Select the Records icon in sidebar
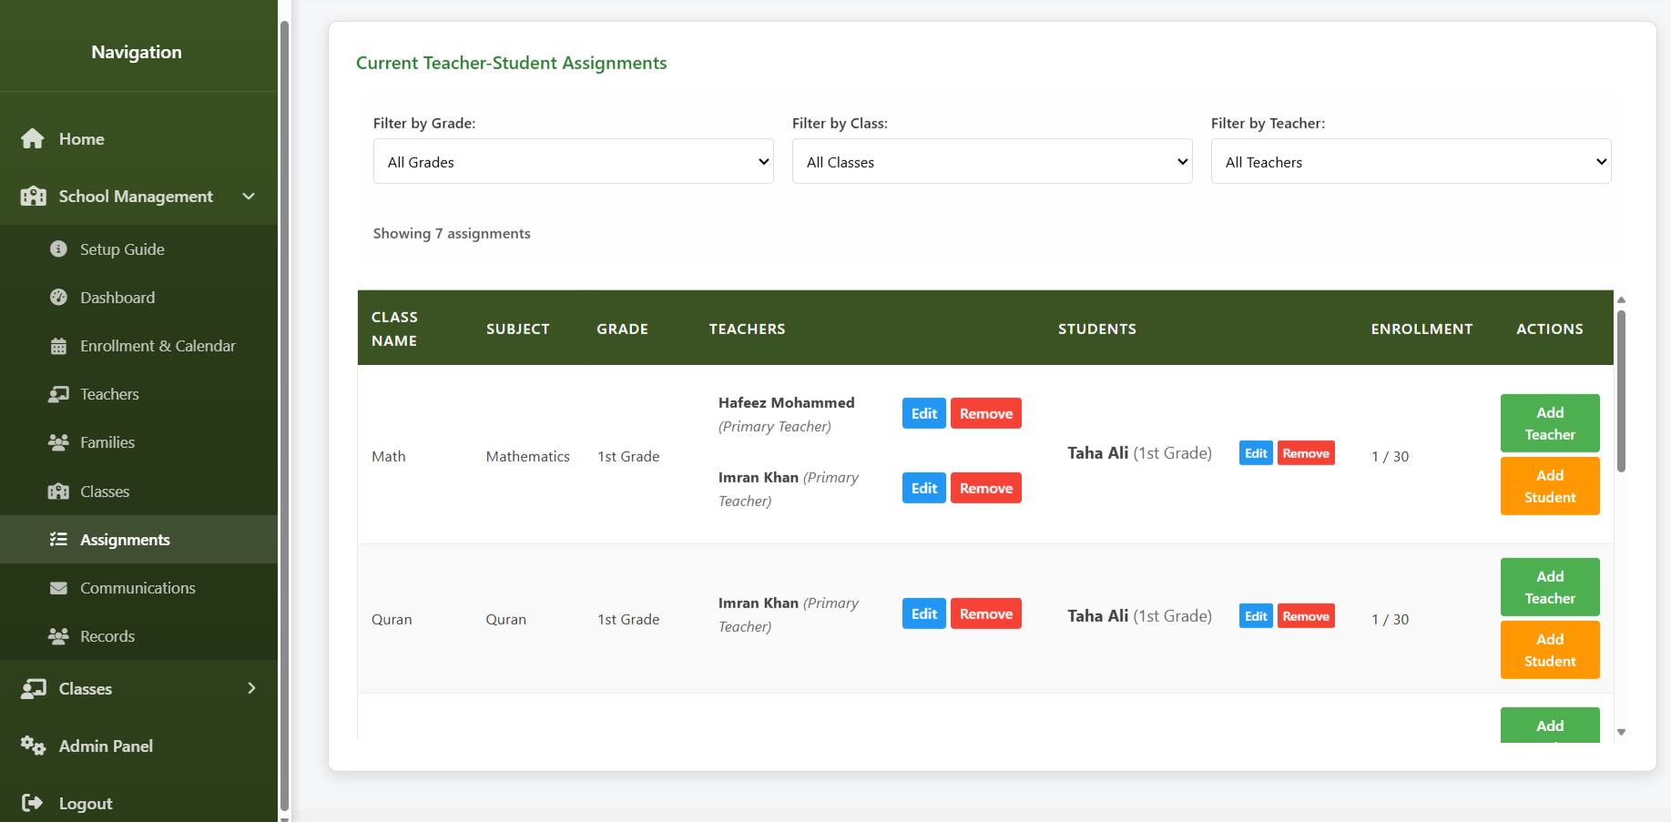The height and width of the screenshot is (822, 1671). click(58, 635)
